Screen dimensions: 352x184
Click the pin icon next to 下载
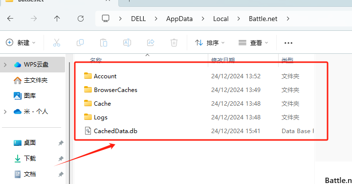[61, 159]
